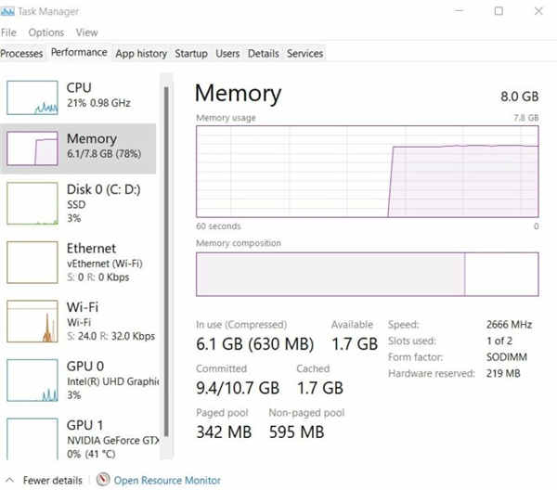Click the Memory composition bar
Image resolution: width=557 pixels, height=490 pixels.
(367, 275)
